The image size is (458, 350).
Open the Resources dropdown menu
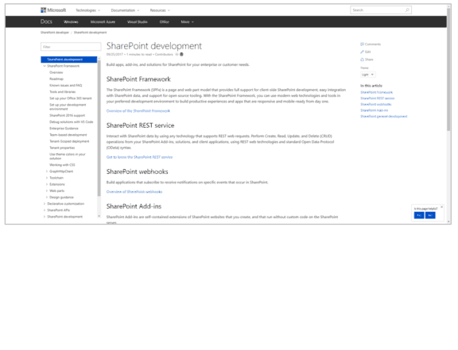[160, 10]
